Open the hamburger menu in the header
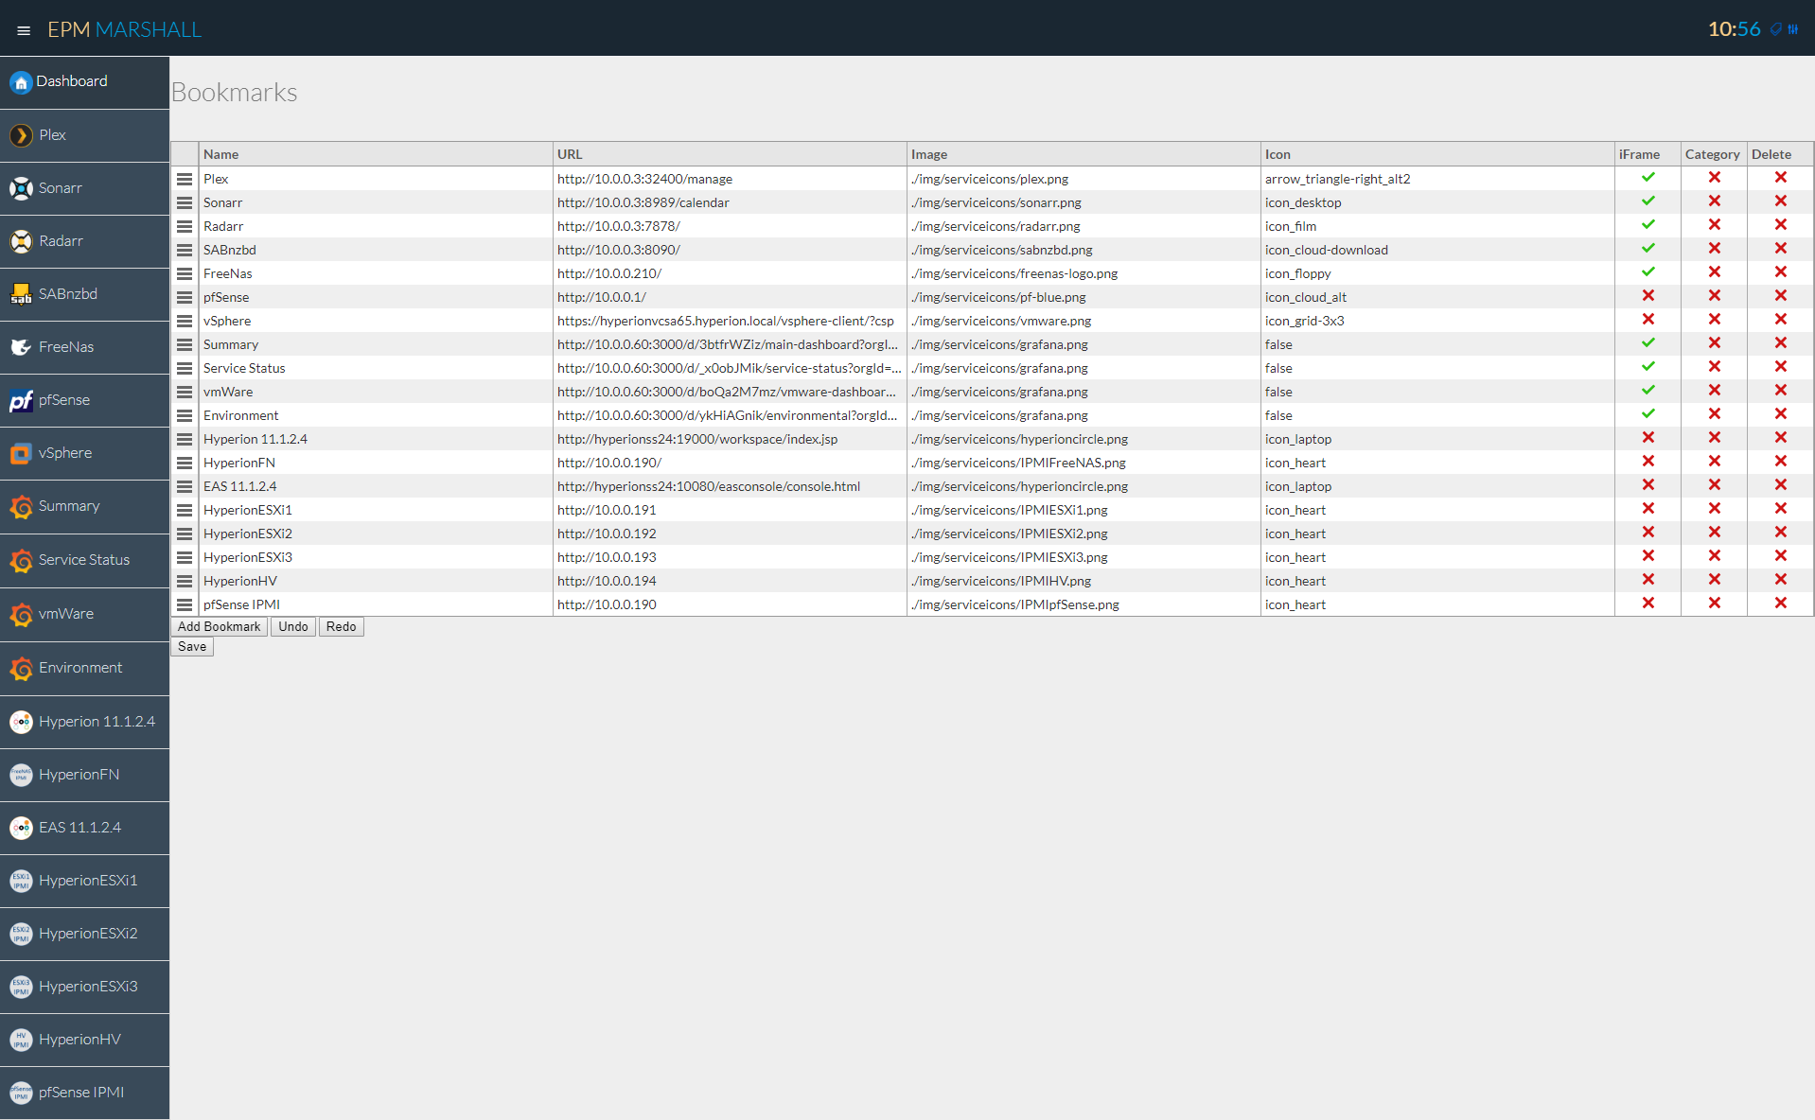The width and height of the screenshot is (1815, 1120). click(x=24, y=30)
